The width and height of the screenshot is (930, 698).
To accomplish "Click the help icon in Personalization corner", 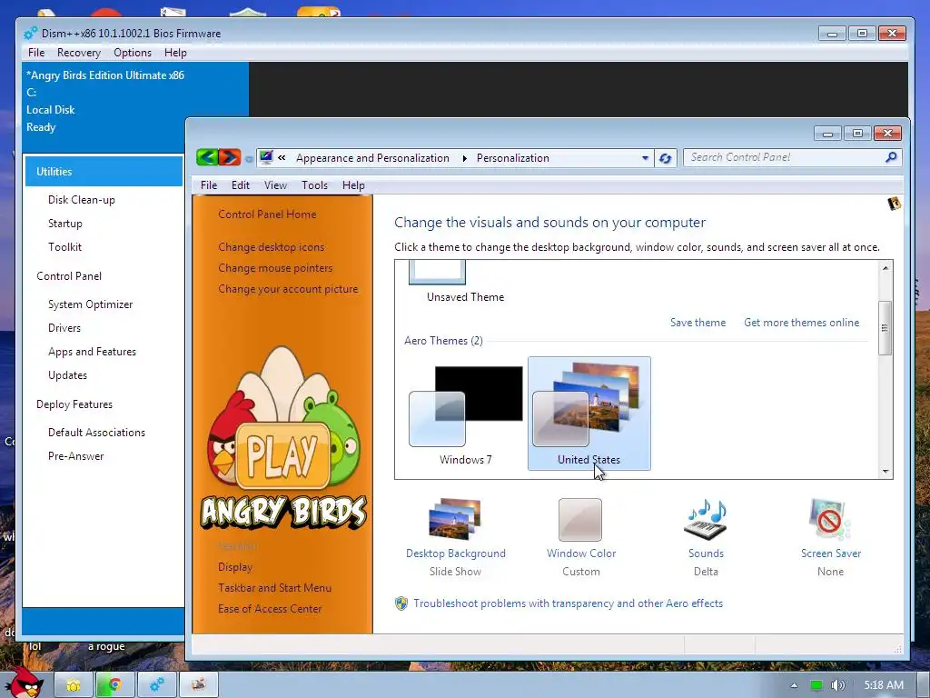I will click(x=894, y=204).
